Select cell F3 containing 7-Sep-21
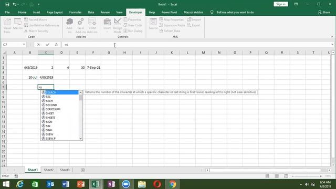Screen dimensions: 336x189 [93, 68]
